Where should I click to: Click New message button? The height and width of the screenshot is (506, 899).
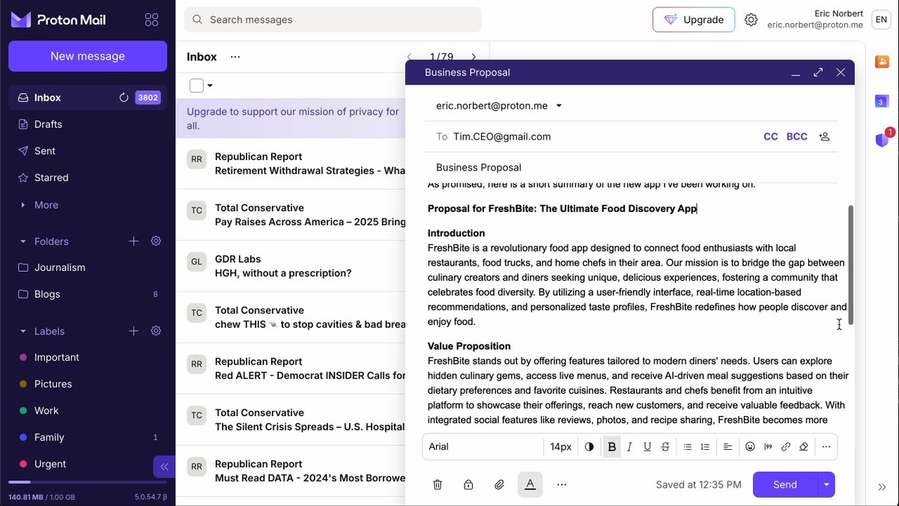click(88, 56)
